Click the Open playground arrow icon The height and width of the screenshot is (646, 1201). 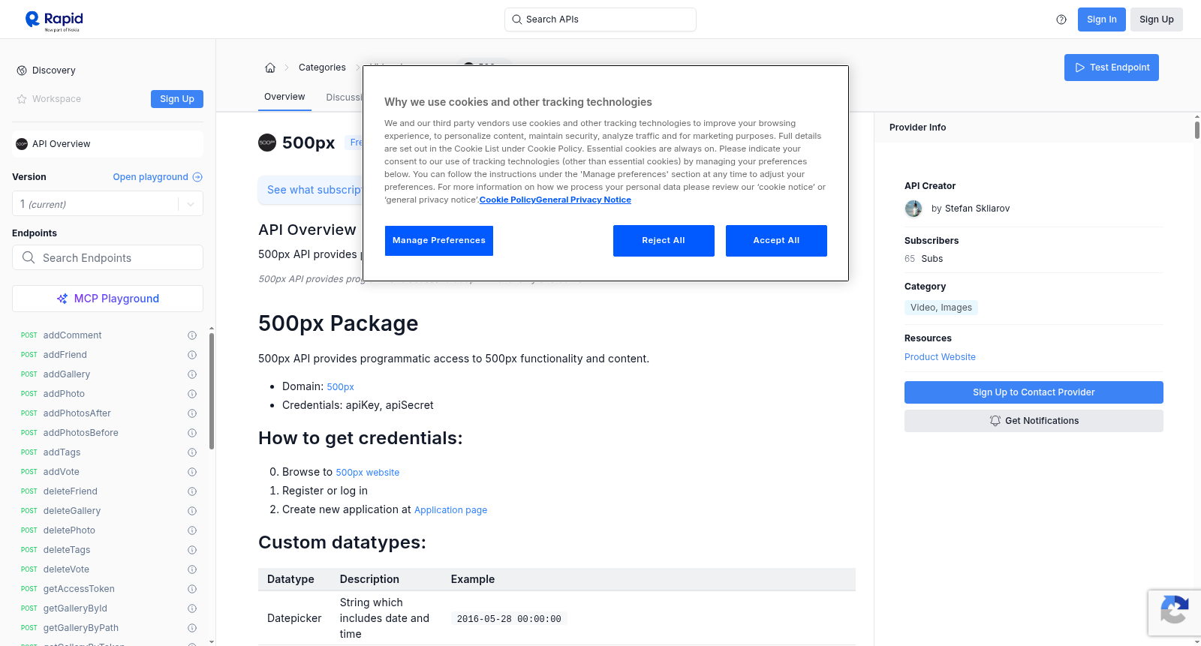[197, 177]
